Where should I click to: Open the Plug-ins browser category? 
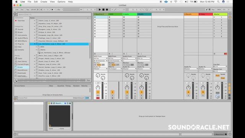point(21,44)
